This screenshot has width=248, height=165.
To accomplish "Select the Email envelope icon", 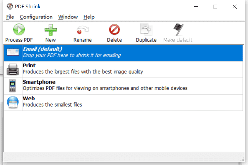I will [13, 52].
